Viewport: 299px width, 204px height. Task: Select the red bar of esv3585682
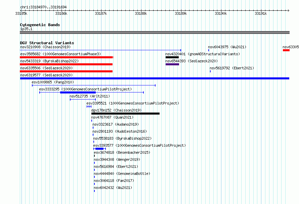pos(67,57)
